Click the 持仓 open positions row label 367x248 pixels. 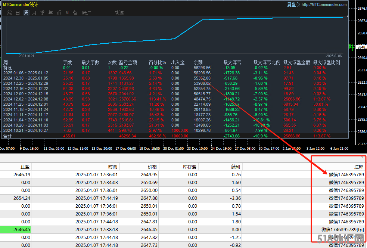(7, 68)
